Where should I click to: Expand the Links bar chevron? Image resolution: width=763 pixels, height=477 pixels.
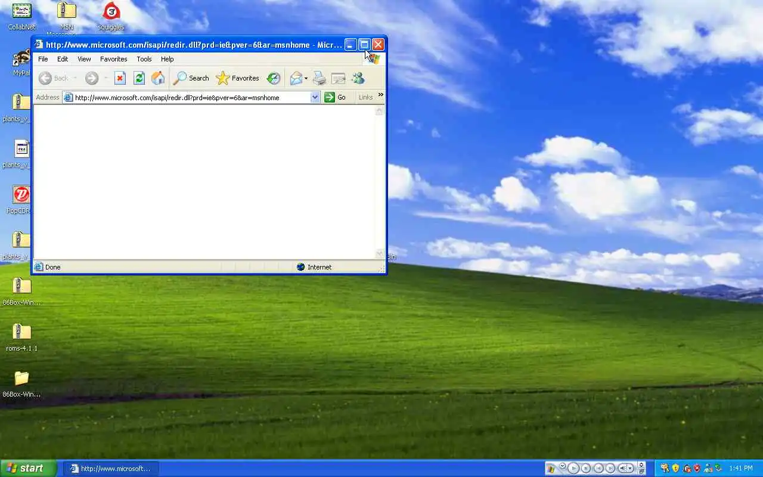(380, 95)
